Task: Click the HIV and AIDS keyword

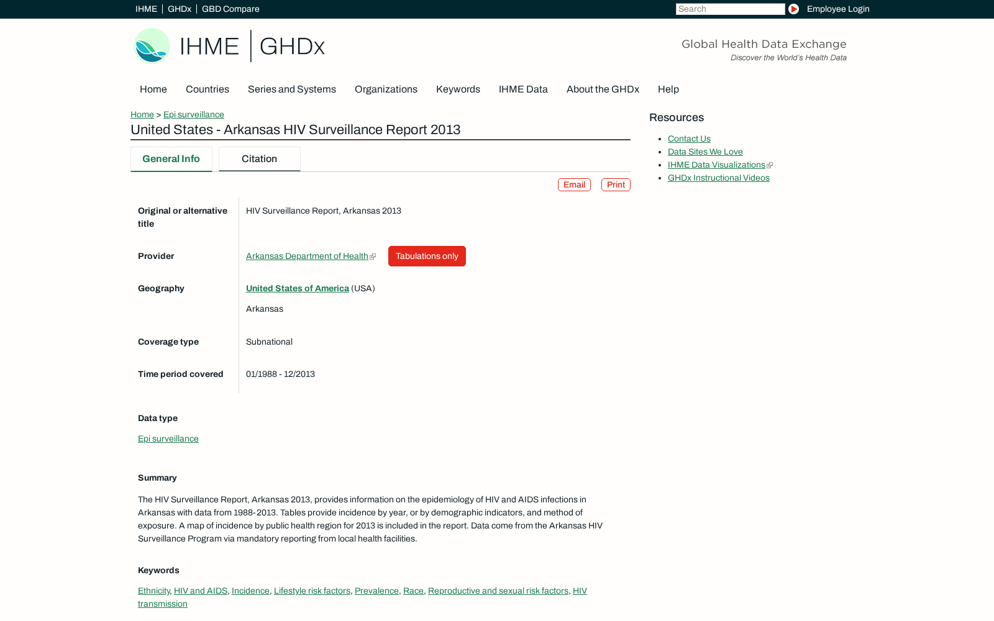Action: (201, 591)
